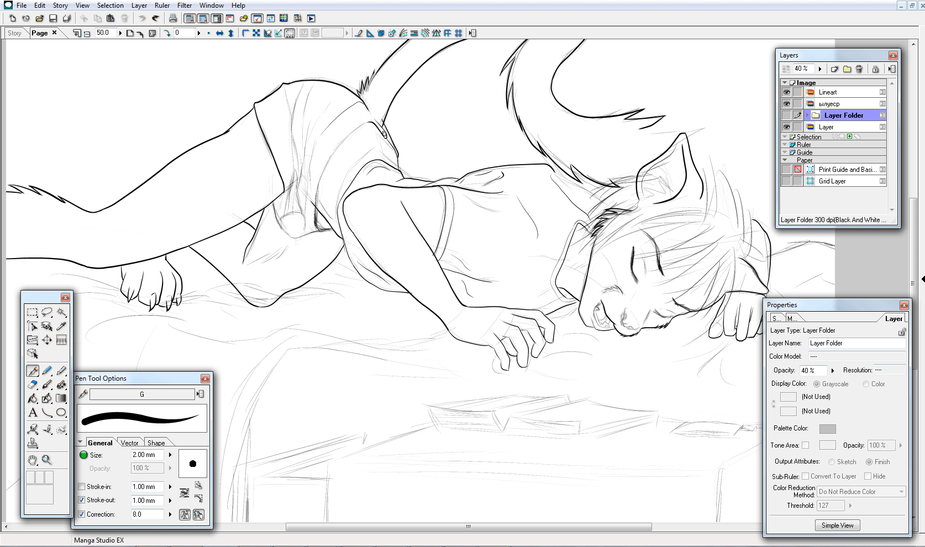Switch to the Story tab

point(15,33)
